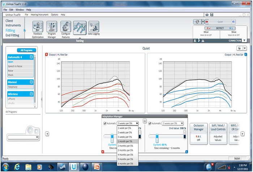Screen dimensions: 253x172
Task: Toggle the left-ear Automatic checkbox
Action: (x=150, y=123)
